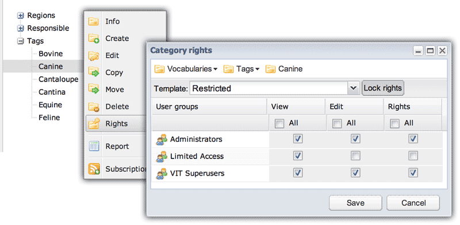The height and width of the screenshot is (225, 460).
Task: Click the Administrators user group icon
Action: click(x=162, y=139)
